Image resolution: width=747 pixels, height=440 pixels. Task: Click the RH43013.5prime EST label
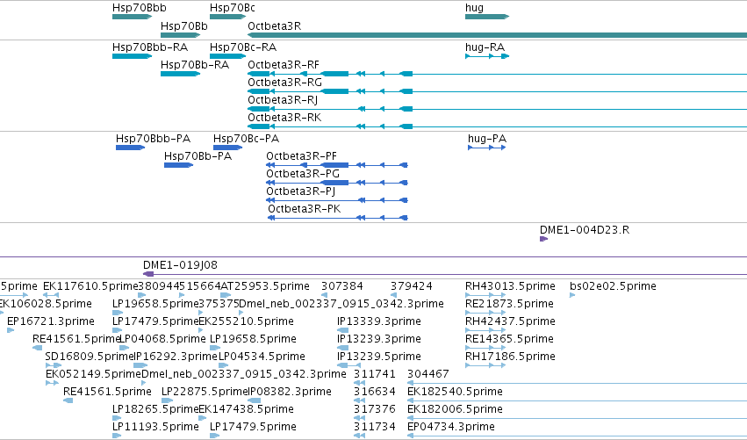[x=510, y=286]
